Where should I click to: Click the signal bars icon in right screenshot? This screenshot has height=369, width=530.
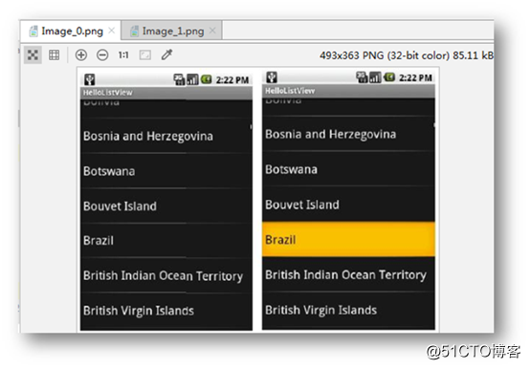click(x=375, y=77)
